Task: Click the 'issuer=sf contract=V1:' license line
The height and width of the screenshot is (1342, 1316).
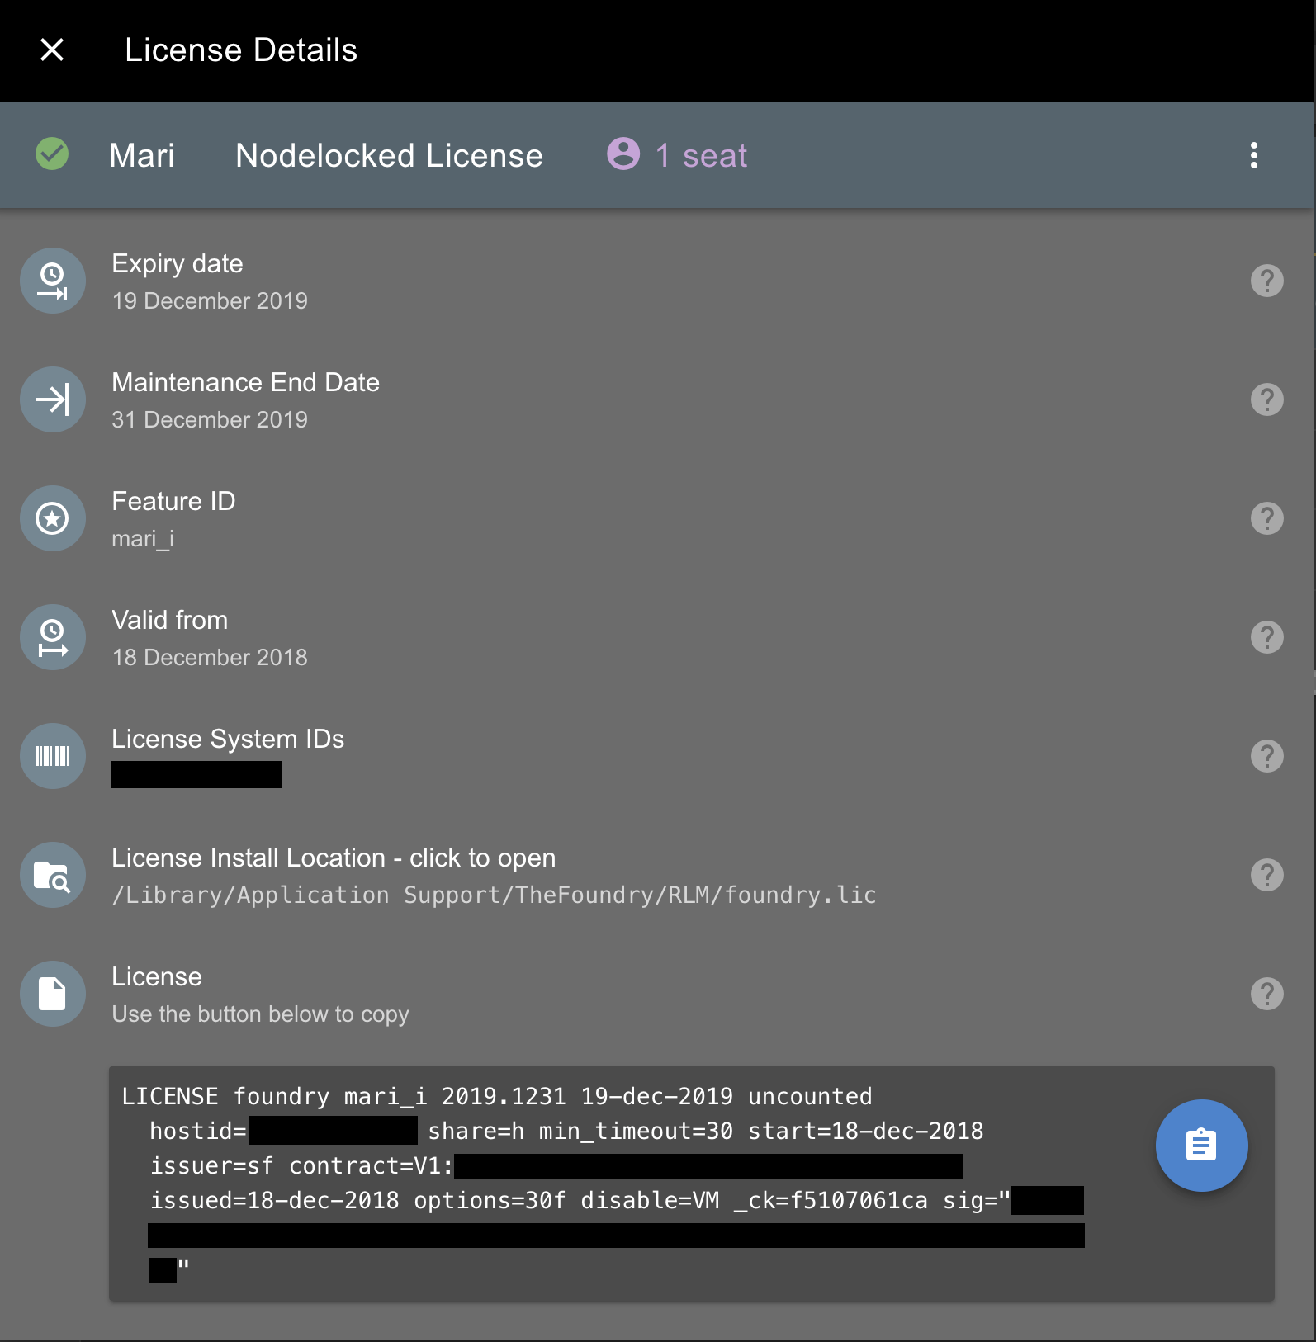Action: (556, 1165)
